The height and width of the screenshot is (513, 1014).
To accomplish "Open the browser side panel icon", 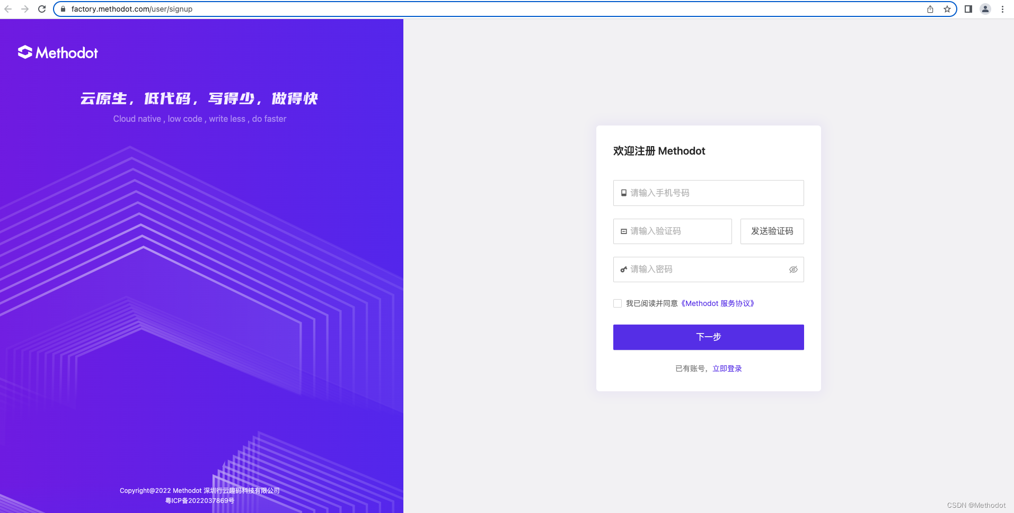I will (968, 9).
